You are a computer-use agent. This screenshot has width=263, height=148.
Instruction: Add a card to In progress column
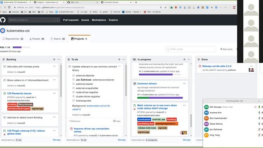(184, 59)
